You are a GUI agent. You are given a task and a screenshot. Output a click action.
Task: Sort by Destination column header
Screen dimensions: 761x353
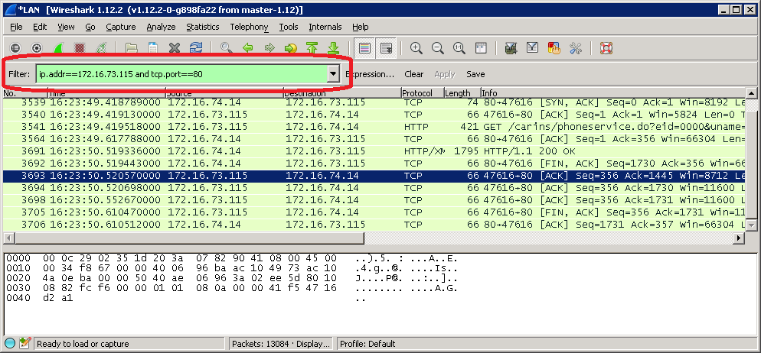[342, 93]
